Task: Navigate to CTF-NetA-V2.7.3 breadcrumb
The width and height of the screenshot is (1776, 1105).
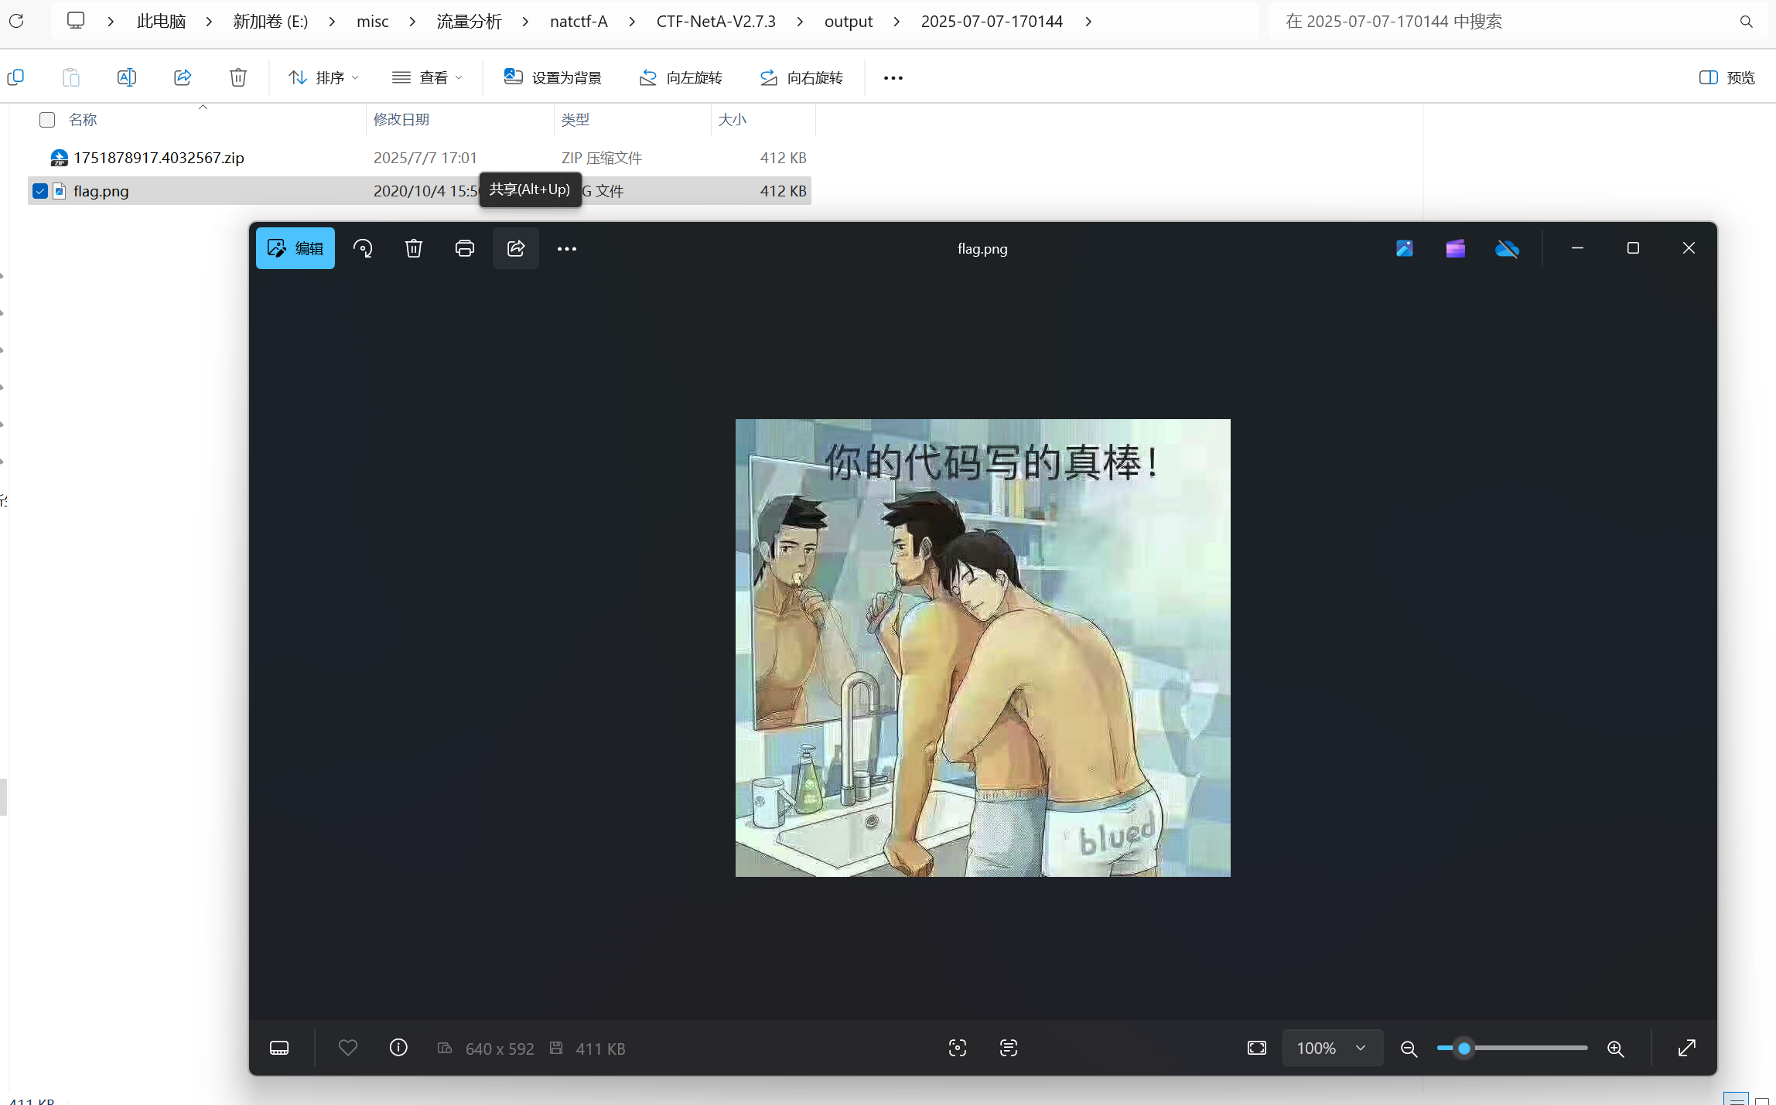Action: 716,21
